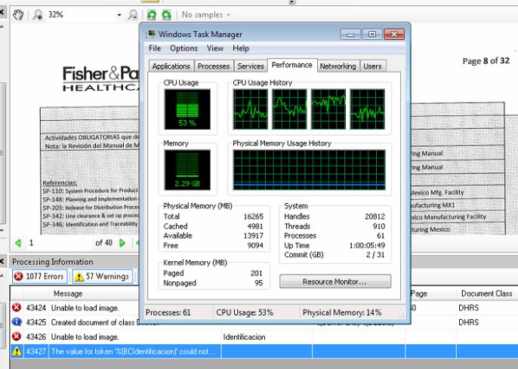Switch to the Processes tab
This screenshot has height=369, width=518.
point(214,66)
